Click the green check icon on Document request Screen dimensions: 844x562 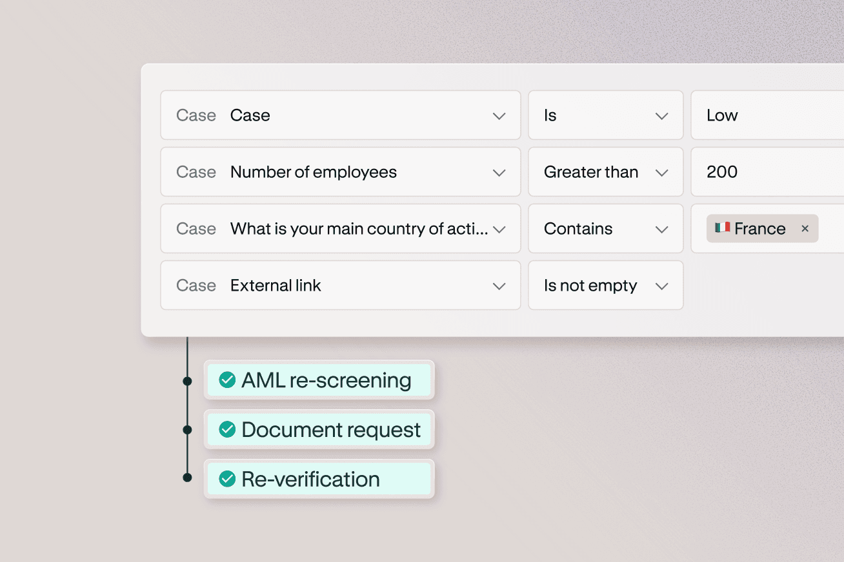[x=226, y=429]
